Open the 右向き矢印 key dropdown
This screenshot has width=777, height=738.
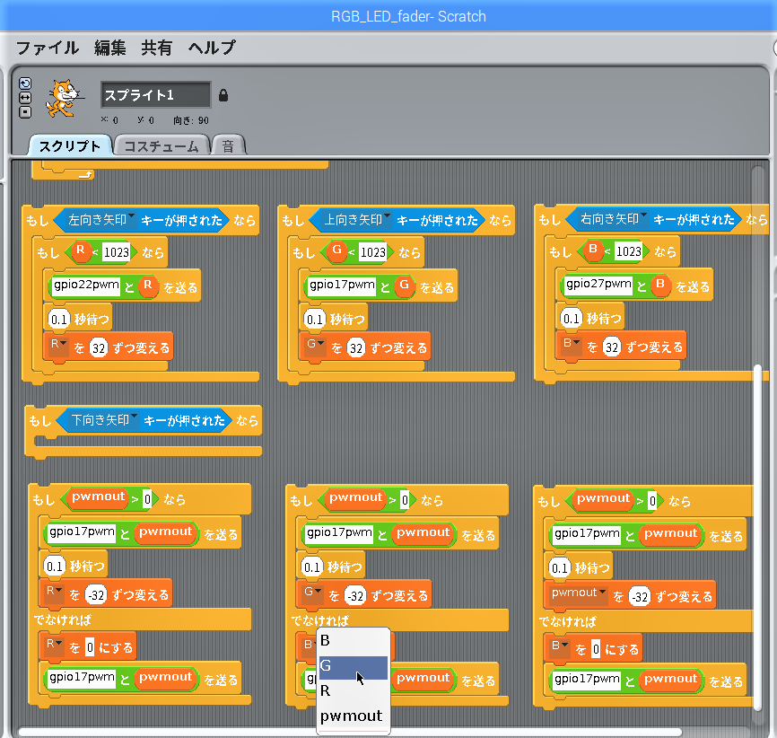(613, 219)
